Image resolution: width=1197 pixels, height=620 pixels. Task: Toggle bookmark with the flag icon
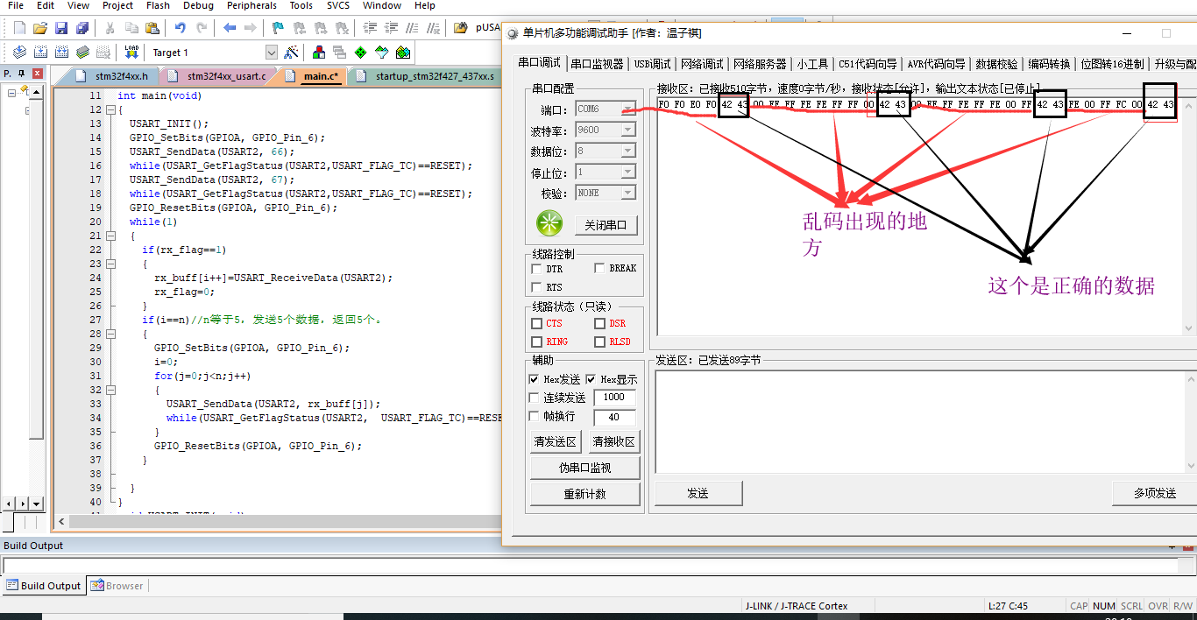pyautogui.click(x=278, y=28)
